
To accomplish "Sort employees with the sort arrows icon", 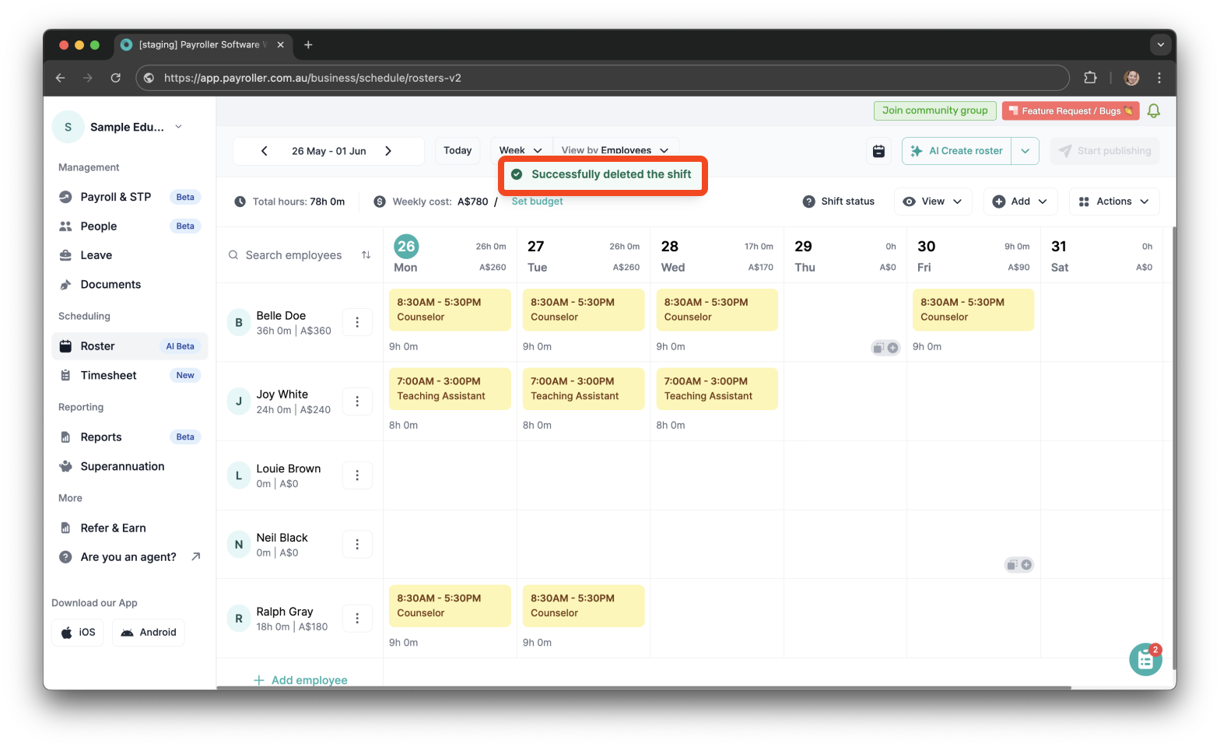I will [x=366, y=255].
